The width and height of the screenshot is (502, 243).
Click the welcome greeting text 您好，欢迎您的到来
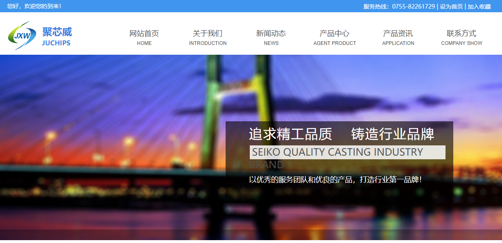coord(34,6)
